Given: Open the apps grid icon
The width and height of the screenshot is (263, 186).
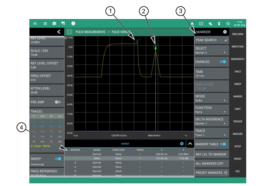Looking at the screenshot, I should coord(45,23).
